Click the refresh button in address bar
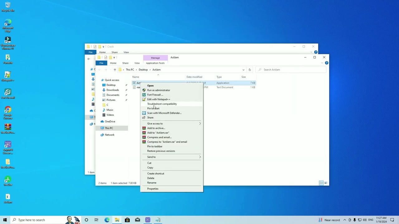Screen dimensions: 399x224 click(x=249, y=70)
